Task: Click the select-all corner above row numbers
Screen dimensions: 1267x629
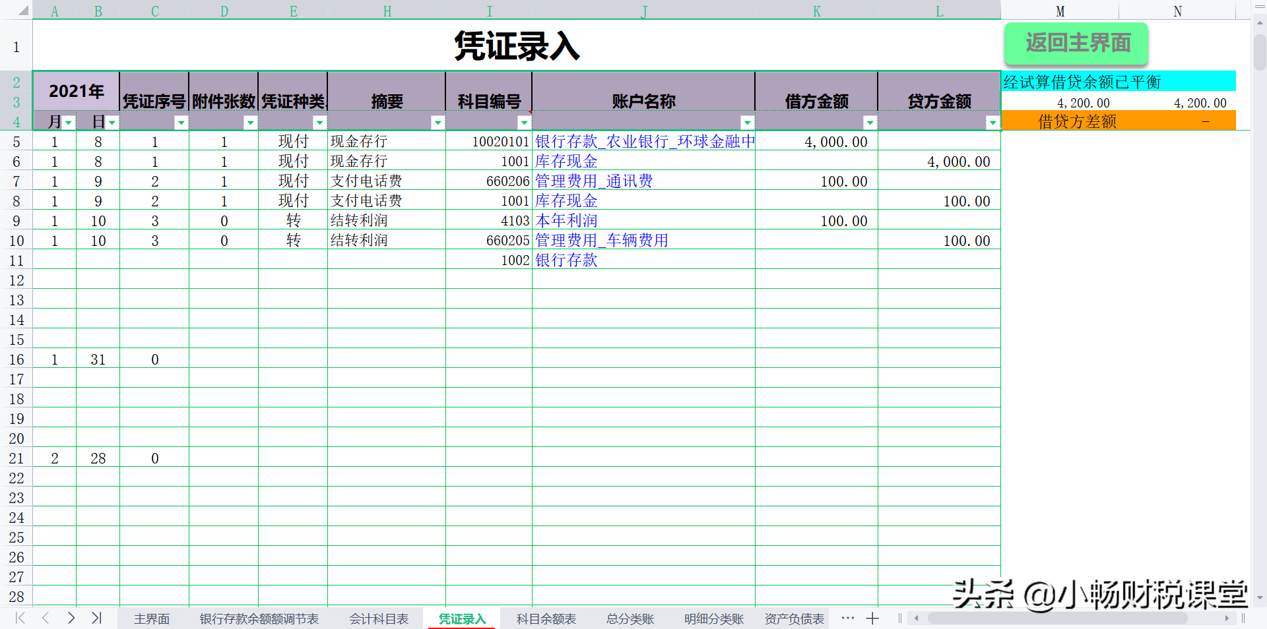Action: (x=22, y=11)
